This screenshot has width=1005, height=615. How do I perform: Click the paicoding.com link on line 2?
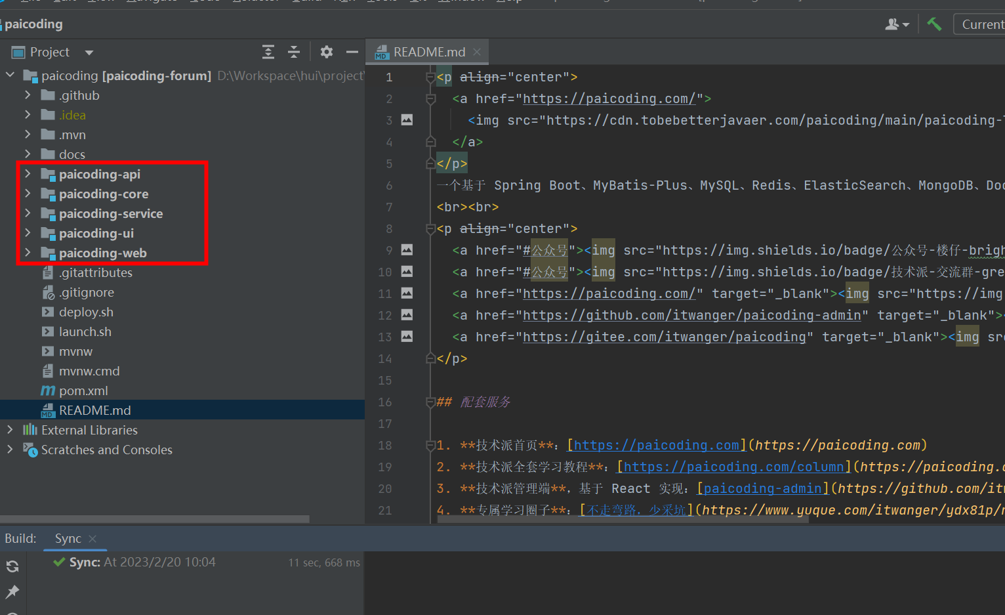point(609,98)
